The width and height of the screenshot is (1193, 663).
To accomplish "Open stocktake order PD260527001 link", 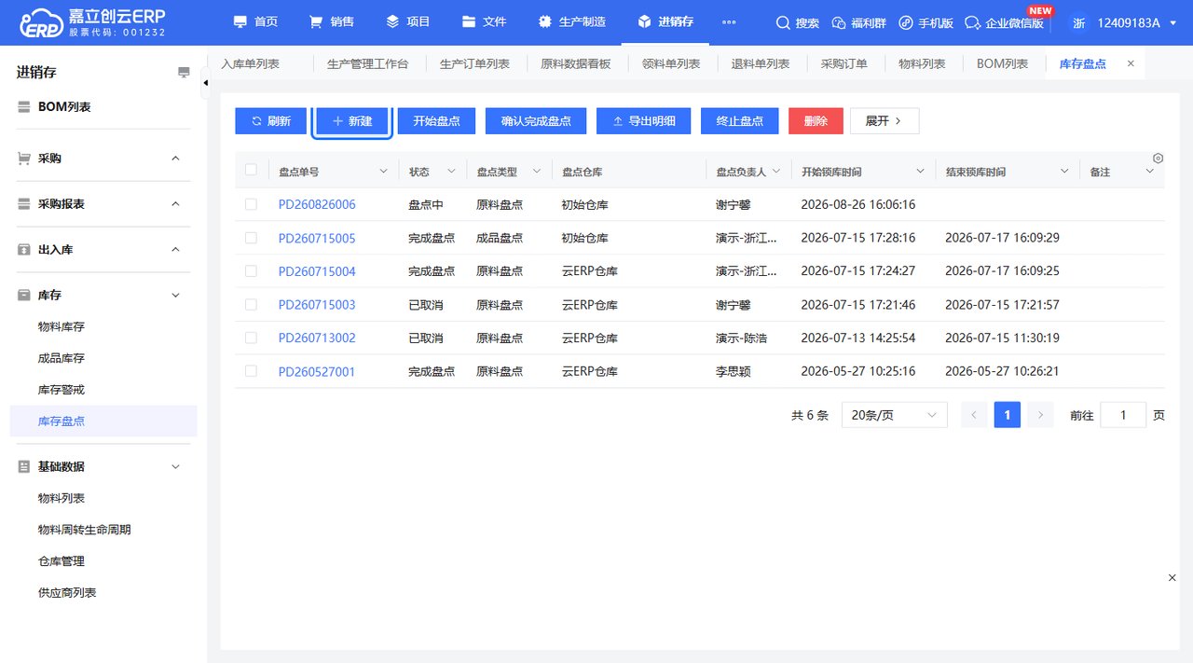I will [x=317, y=371].
